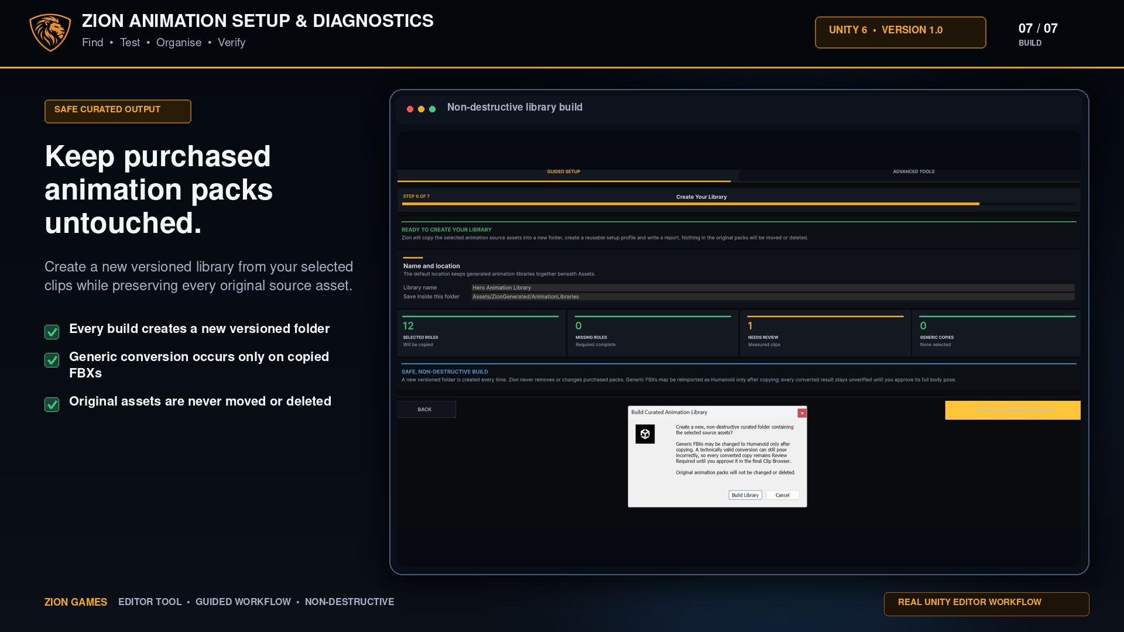Viewport: 1124px width, 632px height.
Task: Select the 1 Needs Review card
Action: (825, 333)
